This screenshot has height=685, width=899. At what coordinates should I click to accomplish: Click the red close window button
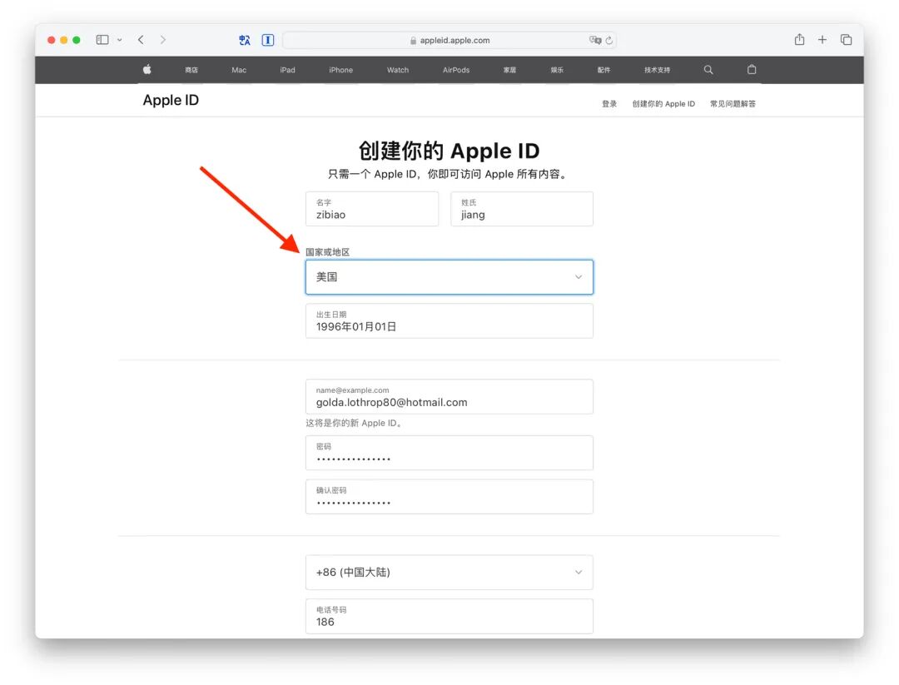(51, 40)
